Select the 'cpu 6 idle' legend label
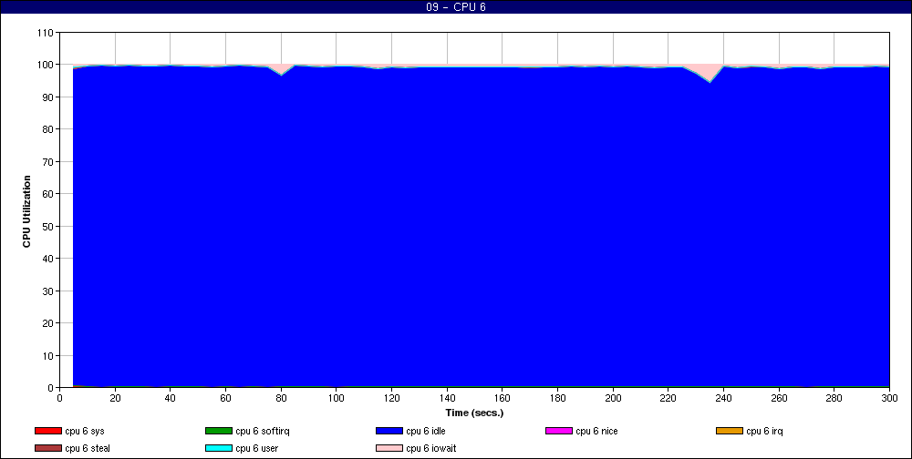 tap(426, 431)
